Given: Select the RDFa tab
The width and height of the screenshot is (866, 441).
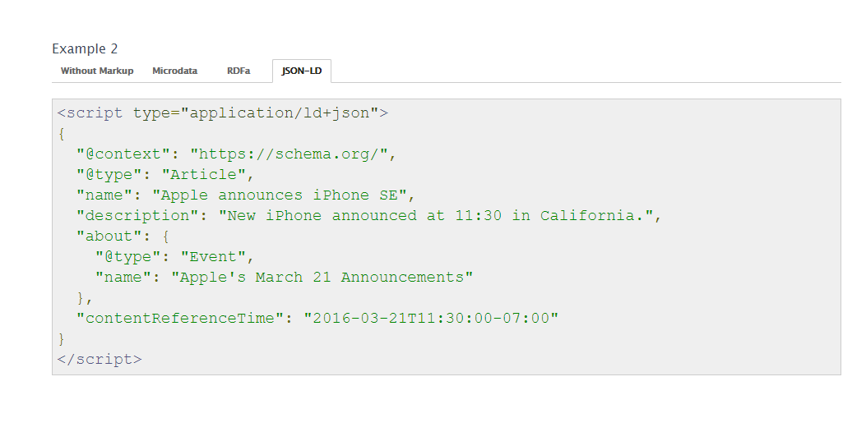Looking at the screenshot, I should [x=238, y=71].
